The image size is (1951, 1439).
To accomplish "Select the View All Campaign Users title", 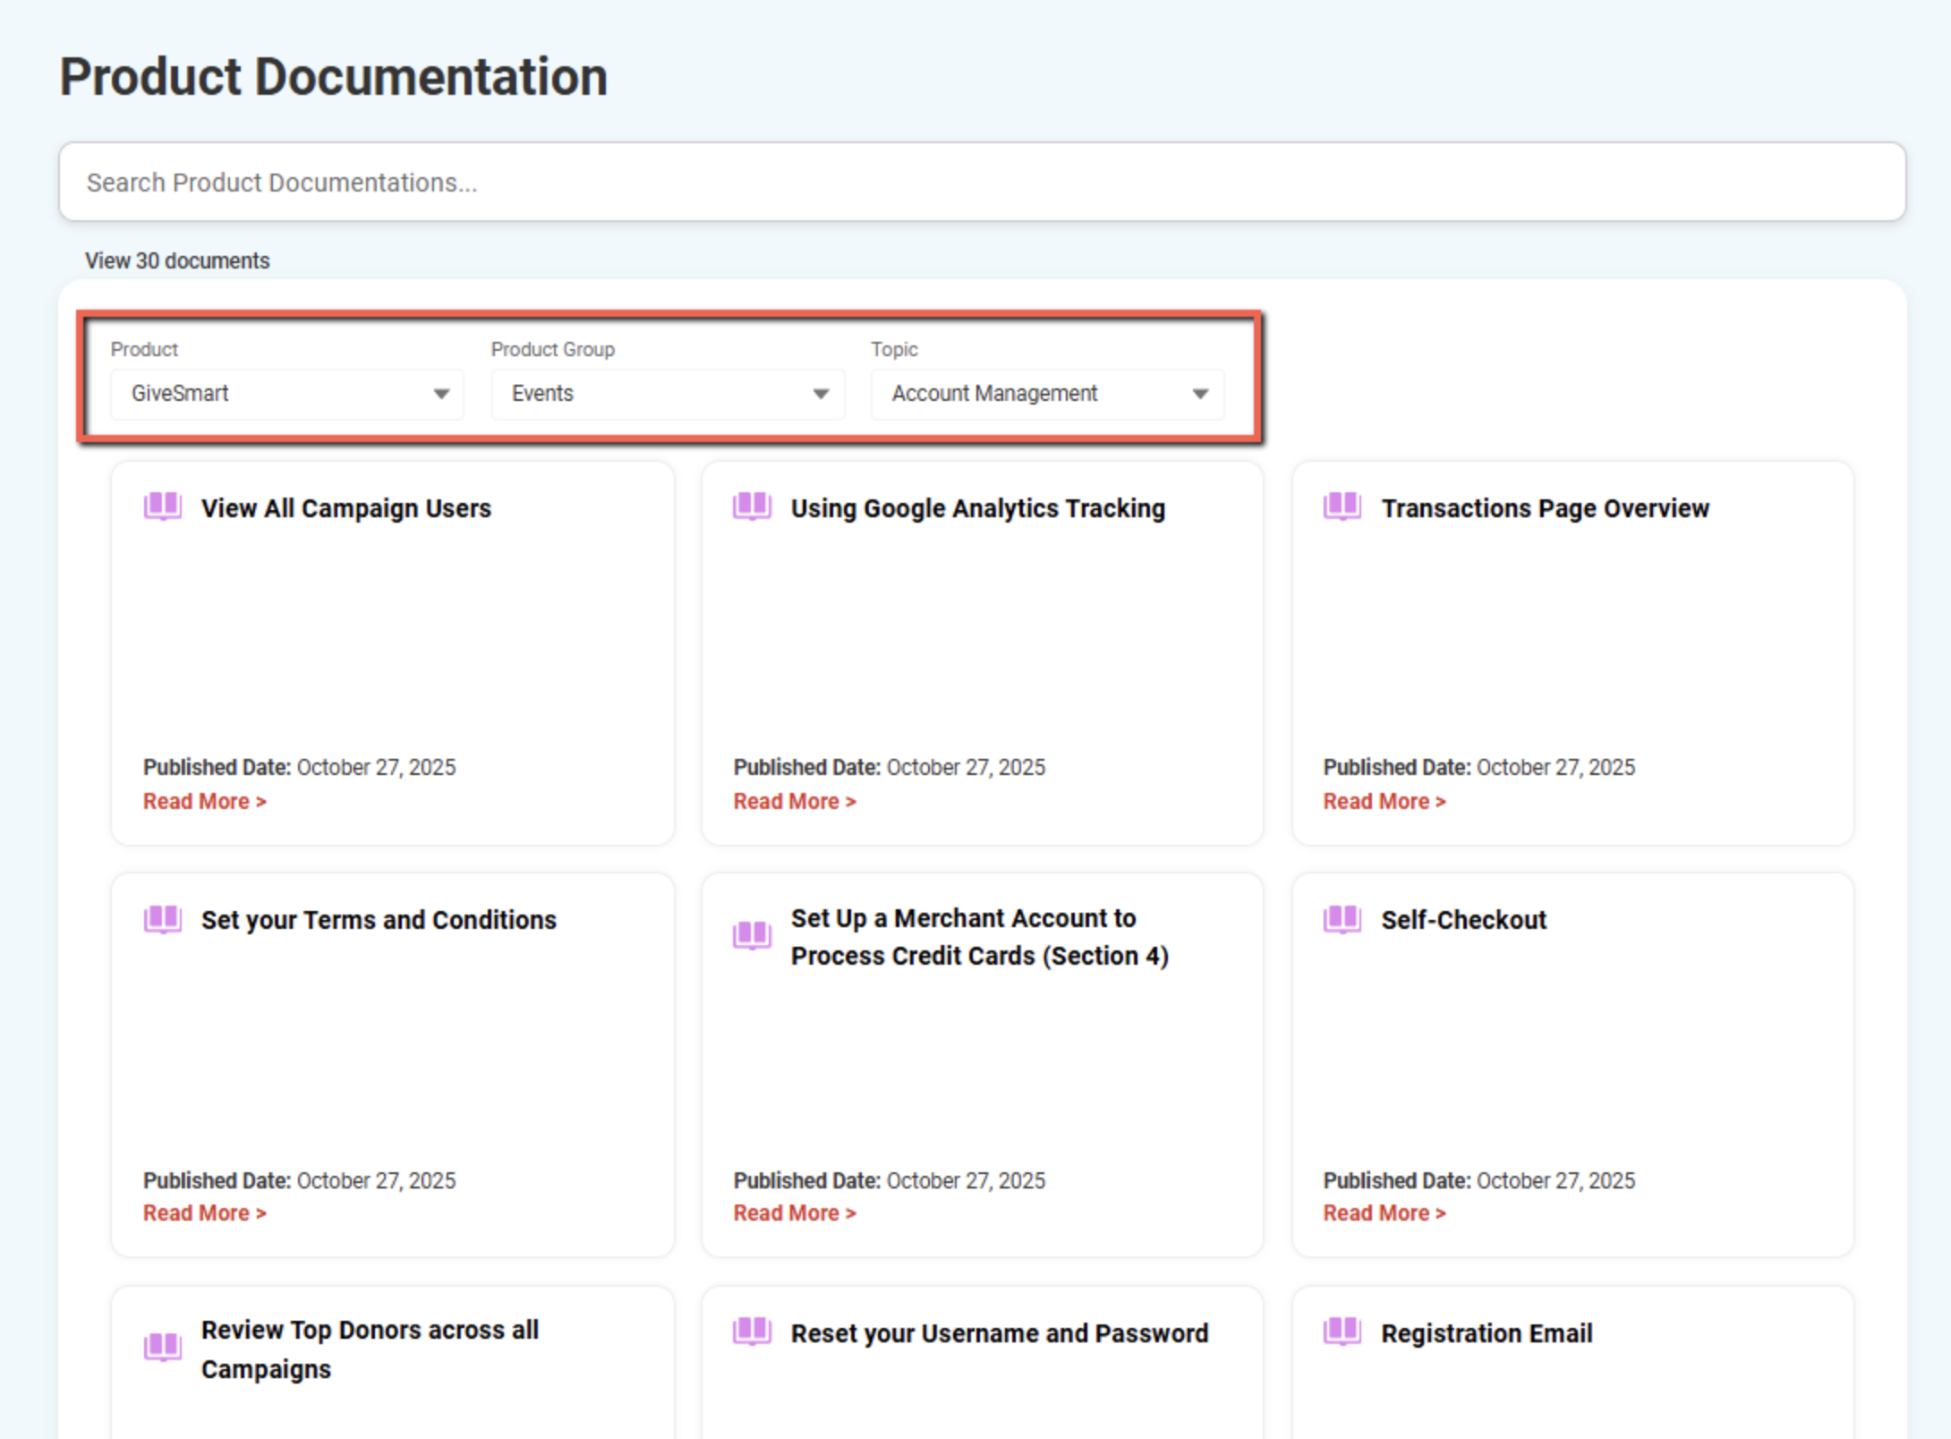I will pyautogui.click(x=346, y=508).
